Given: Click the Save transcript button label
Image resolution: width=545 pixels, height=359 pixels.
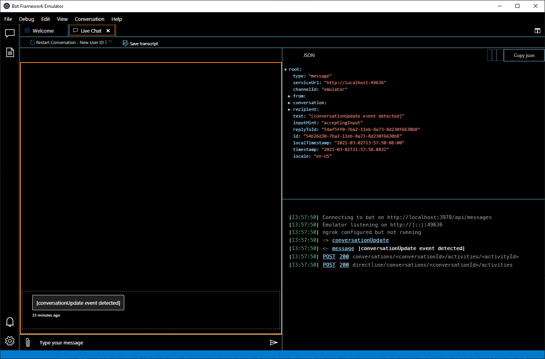Looking at the screenshot, I should 144,44.
